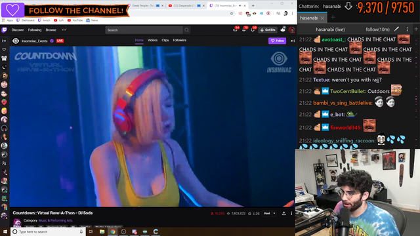
Task: Open the three-dot more menu beside Browse
Action: pos(64,30)
